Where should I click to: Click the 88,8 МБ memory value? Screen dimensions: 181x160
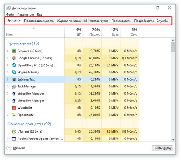[94, 58]
